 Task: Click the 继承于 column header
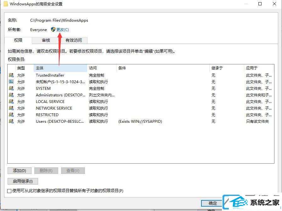click(227, 68)
